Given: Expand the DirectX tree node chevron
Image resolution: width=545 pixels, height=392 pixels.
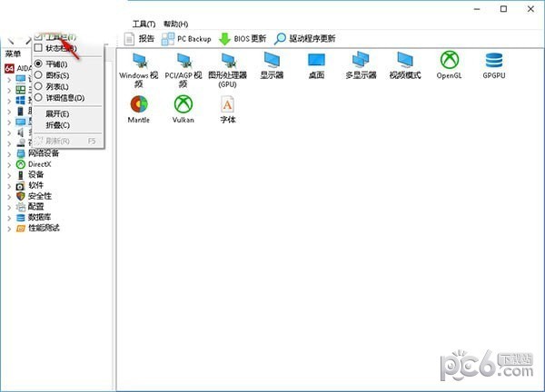Looking at the screenshot, I should pos(9,164).
